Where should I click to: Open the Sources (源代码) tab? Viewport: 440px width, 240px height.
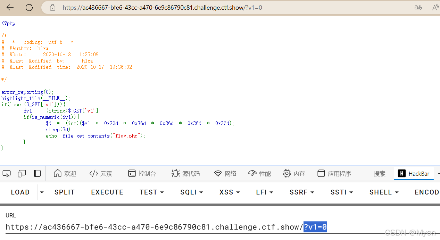click(x=186, y=174)
